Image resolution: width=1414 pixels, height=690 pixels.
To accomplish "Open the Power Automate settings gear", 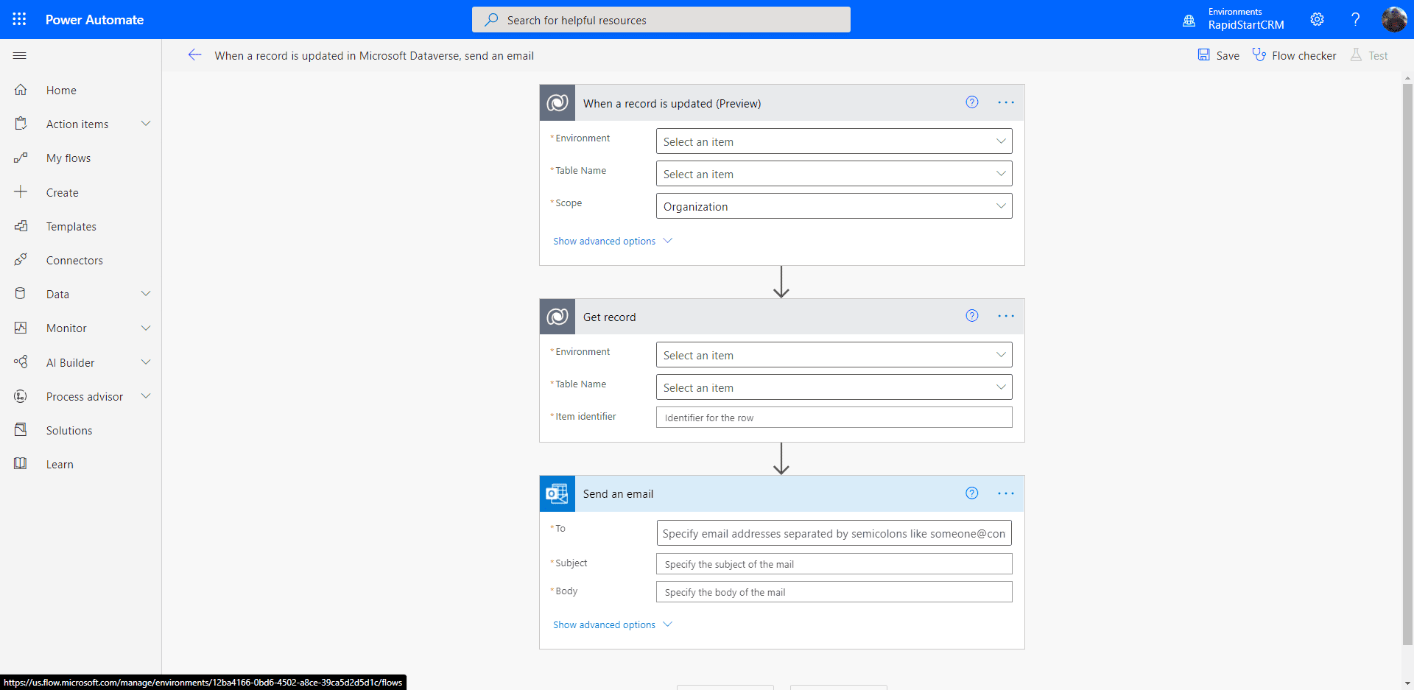I will coord(1318,19).
